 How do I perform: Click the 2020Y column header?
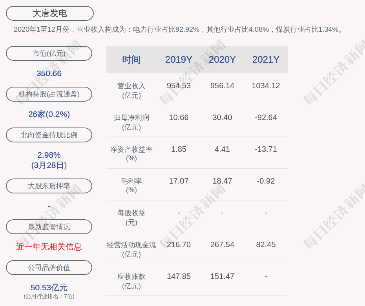tap(222, 60)
